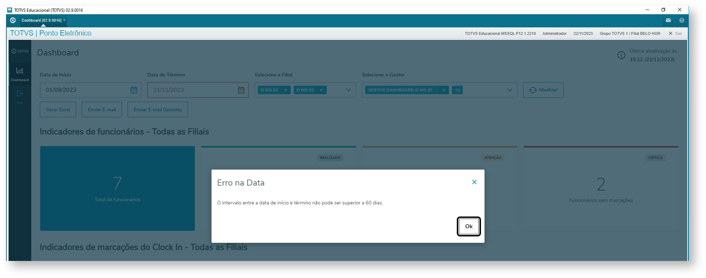706x278 pixels.
Task: Click Ok in the Erro na Data dialog
Action: tap(469, 226)
